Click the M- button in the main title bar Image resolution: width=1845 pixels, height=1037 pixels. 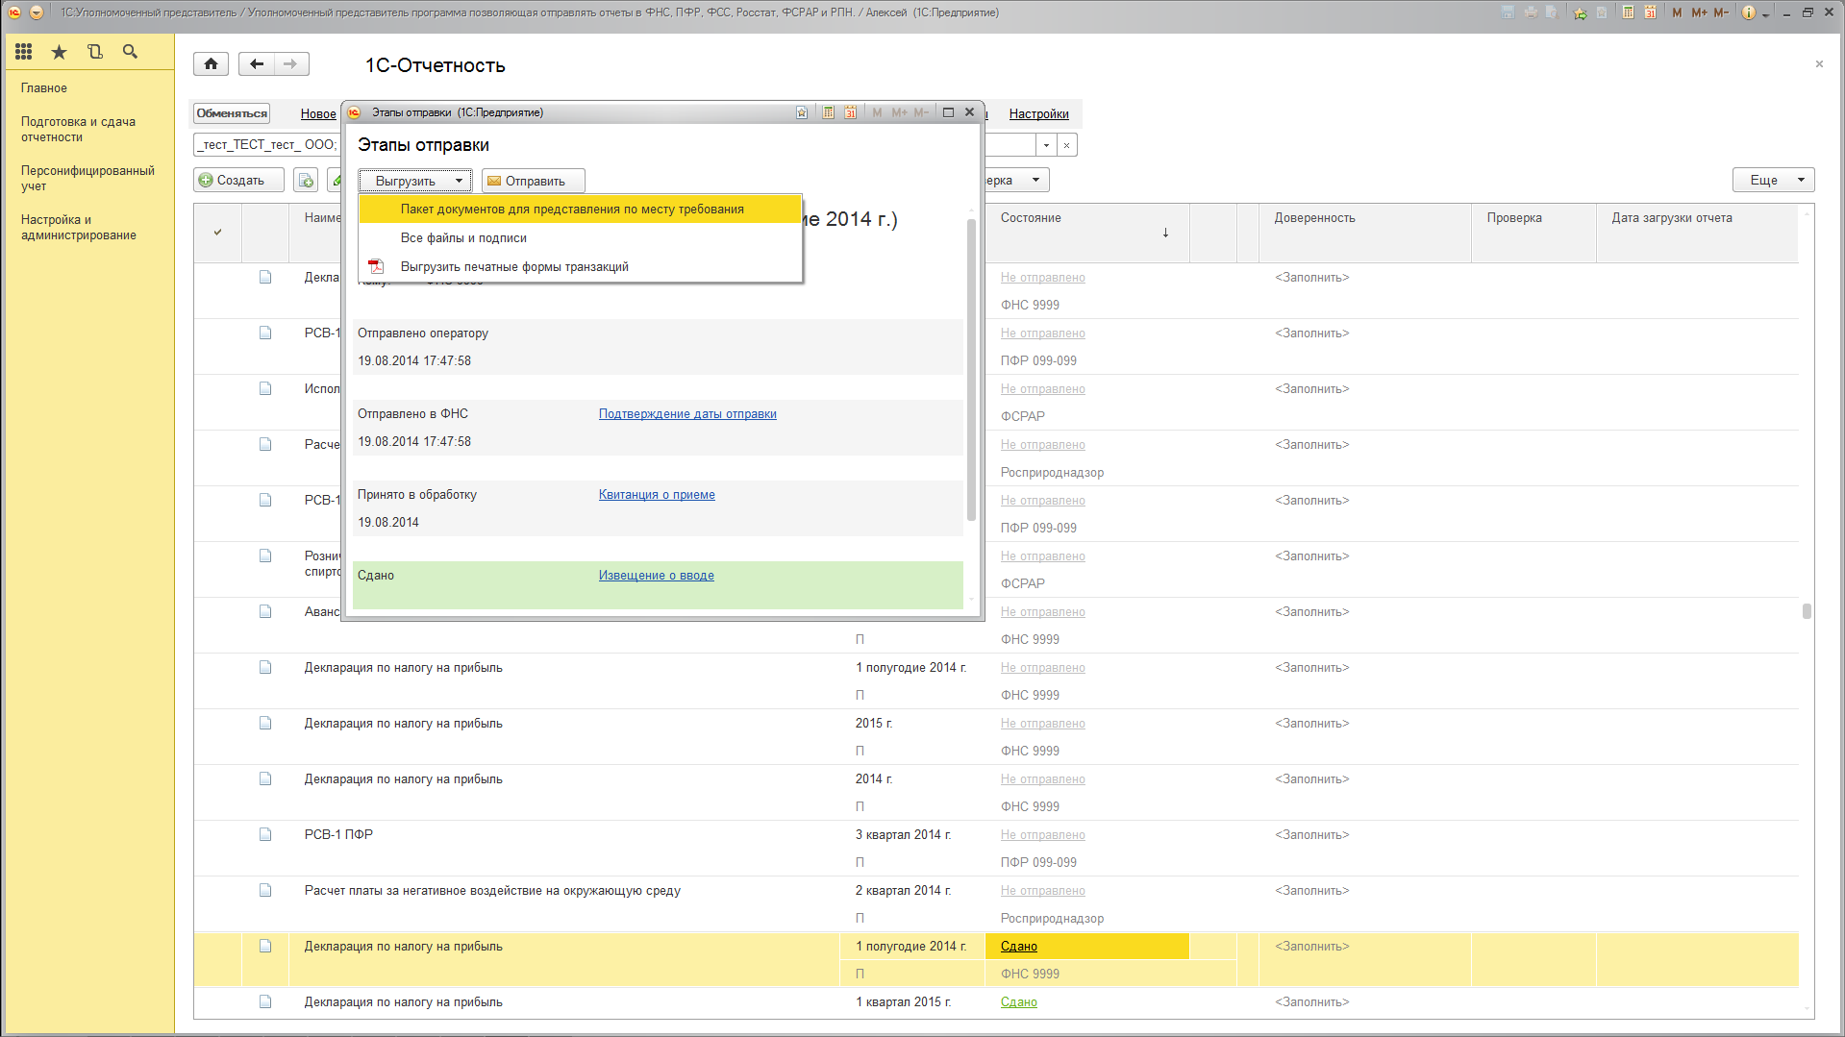(x=1721, y=12)
